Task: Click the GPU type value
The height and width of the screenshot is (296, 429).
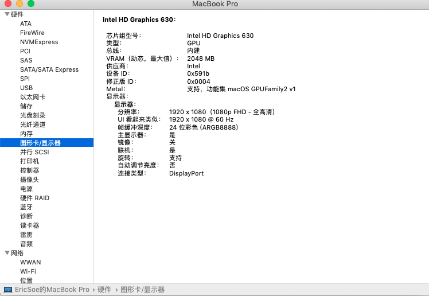Action: click(x=194, y=43)
